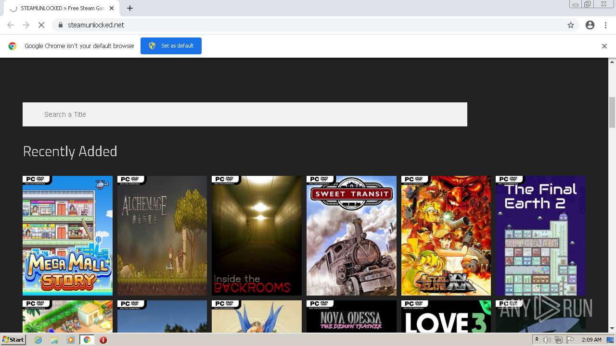Screen dimensions: 616x346
Task: Open the Windows Start menu
Action: pos(13,340)
